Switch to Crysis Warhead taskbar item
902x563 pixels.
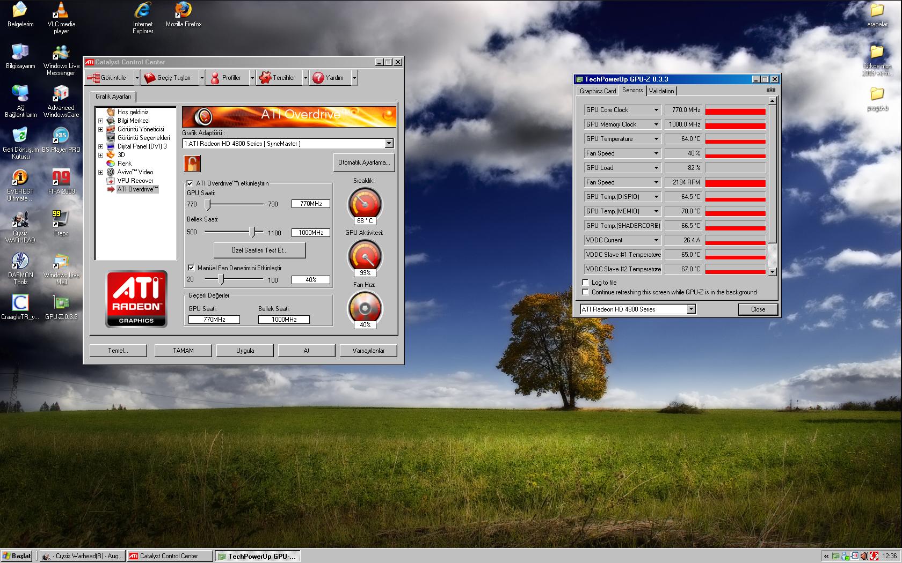(x=83, y=556)
